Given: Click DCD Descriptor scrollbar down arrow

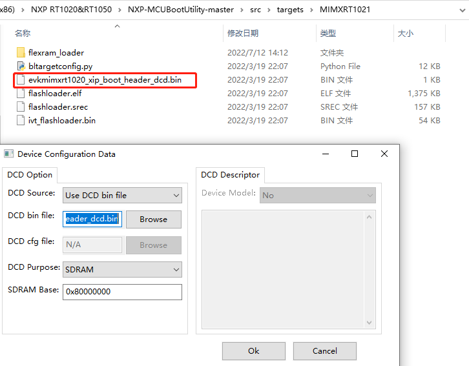Looking at the screenshot, I should [369, 322].
